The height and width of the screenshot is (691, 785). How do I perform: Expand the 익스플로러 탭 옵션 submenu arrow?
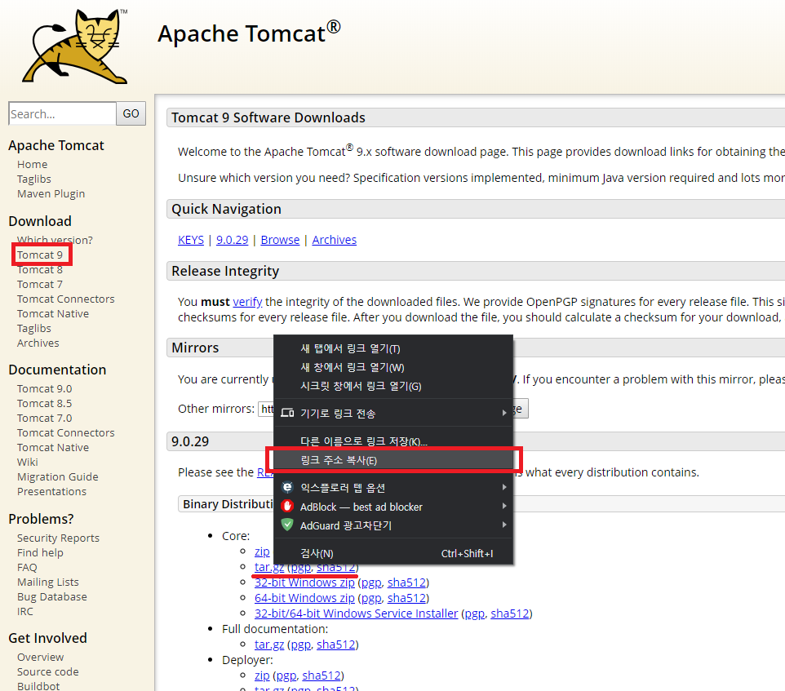(x=504, y=487)
